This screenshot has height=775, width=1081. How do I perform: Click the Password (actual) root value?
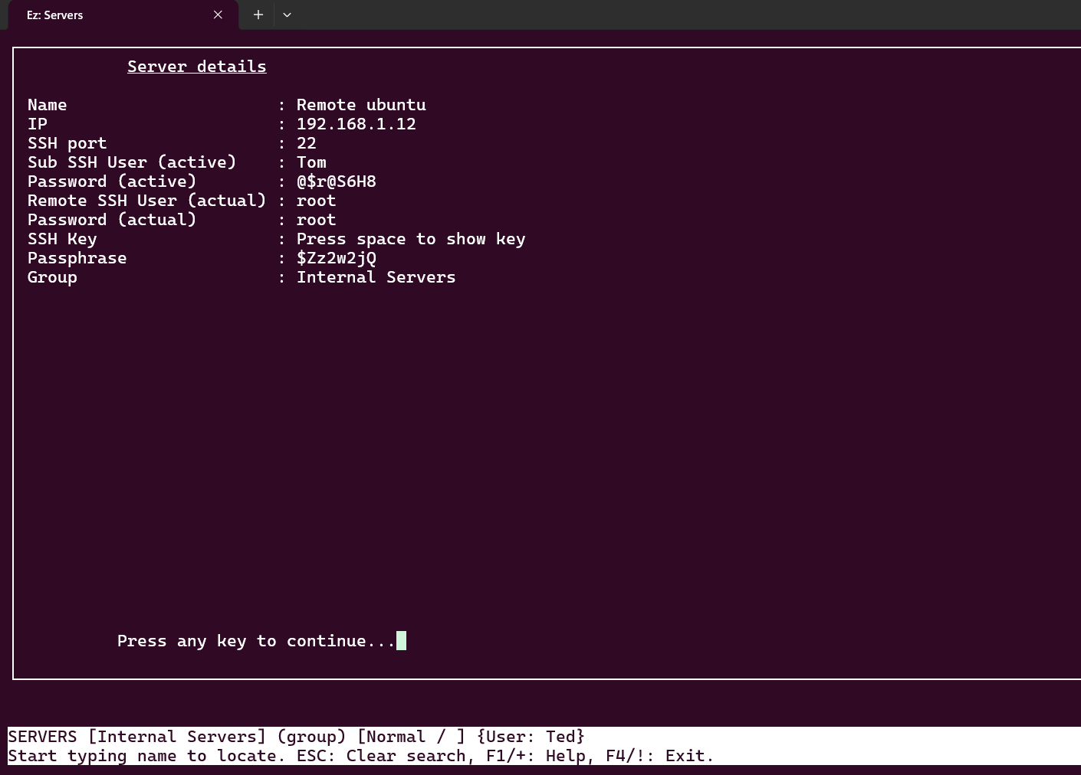tap(316, 220)
